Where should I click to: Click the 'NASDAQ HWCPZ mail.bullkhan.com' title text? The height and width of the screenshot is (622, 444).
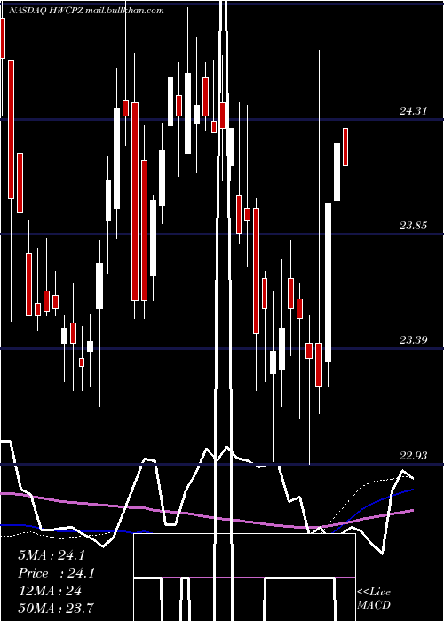(85, 11)
